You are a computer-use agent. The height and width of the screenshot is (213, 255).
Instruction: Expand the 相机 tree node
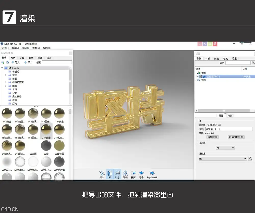pos(196,80)
